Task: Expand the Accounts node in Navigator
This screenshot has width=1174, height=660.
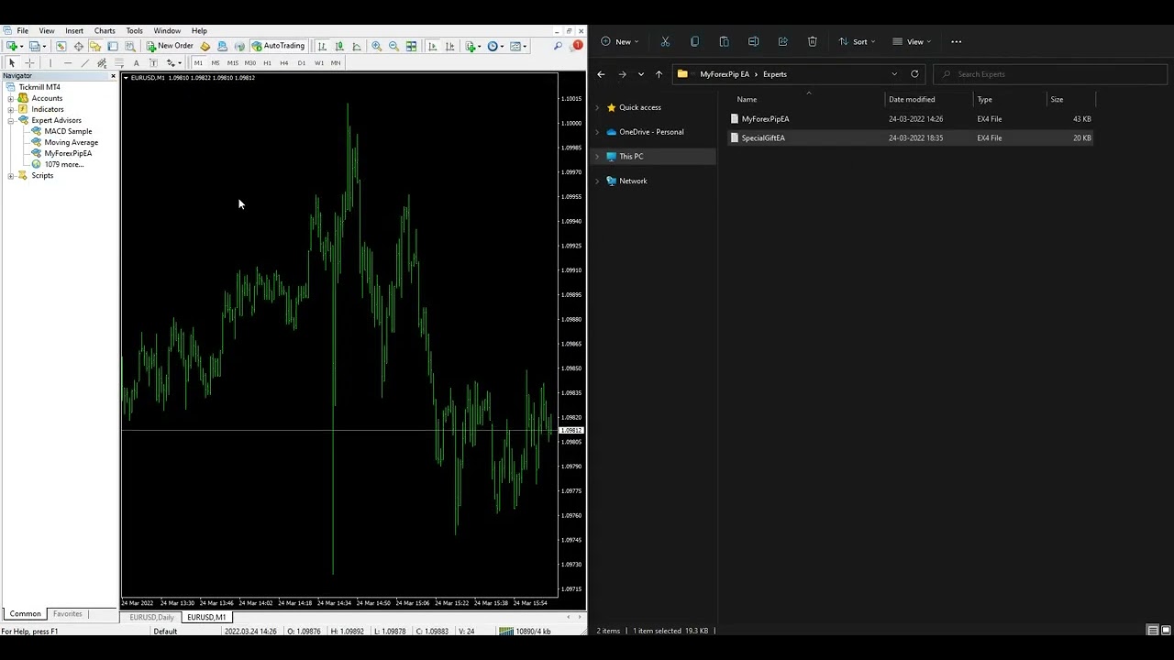Action: tap(11, 98)
